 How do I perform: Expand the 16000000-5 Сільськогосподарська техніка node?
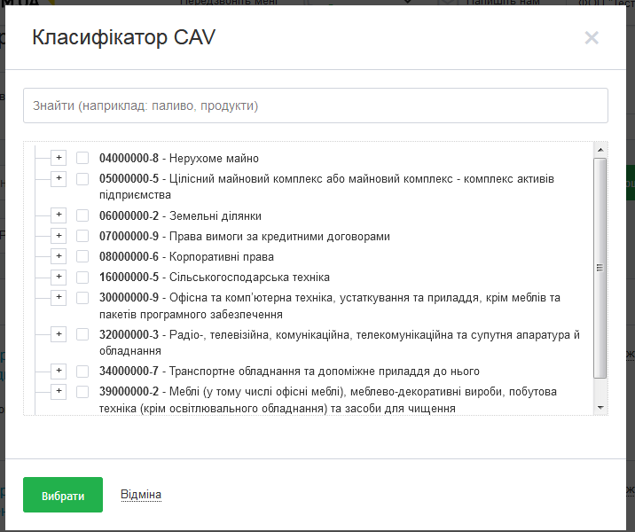pyautogui.click(x=59, y=277)
